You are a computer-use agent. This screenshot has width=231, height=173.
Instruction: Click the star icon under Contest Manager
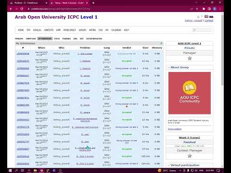[190, 156]
